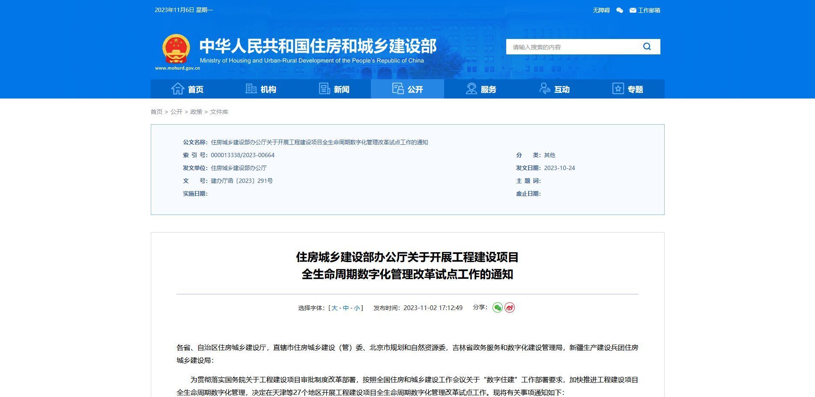Open the 互动 navigation tab

554,89
